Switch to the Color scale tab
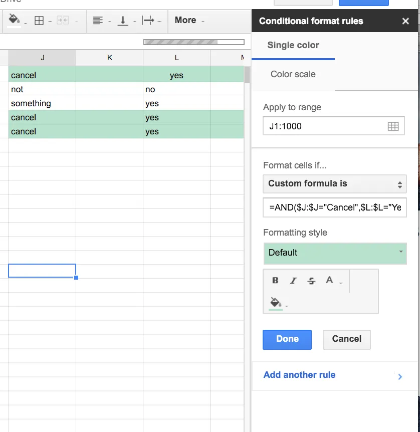Screen dimensions: 420x432 pyautogui.click(x=293, y=74)
